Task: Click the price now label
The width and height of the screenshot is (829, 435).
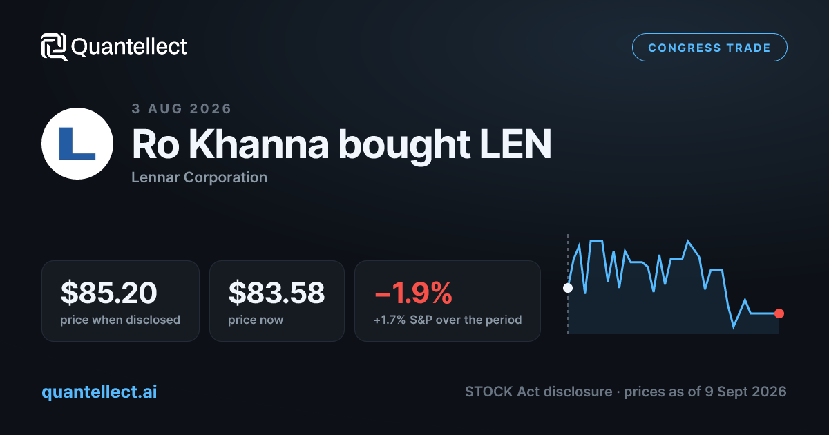Action: click(x=256, y=320)
